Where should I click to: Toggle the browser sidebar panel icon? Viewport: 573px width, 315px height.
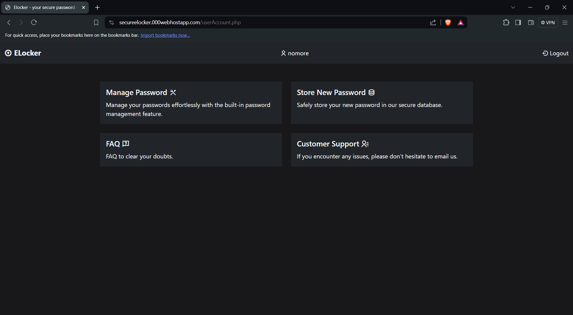518,22
